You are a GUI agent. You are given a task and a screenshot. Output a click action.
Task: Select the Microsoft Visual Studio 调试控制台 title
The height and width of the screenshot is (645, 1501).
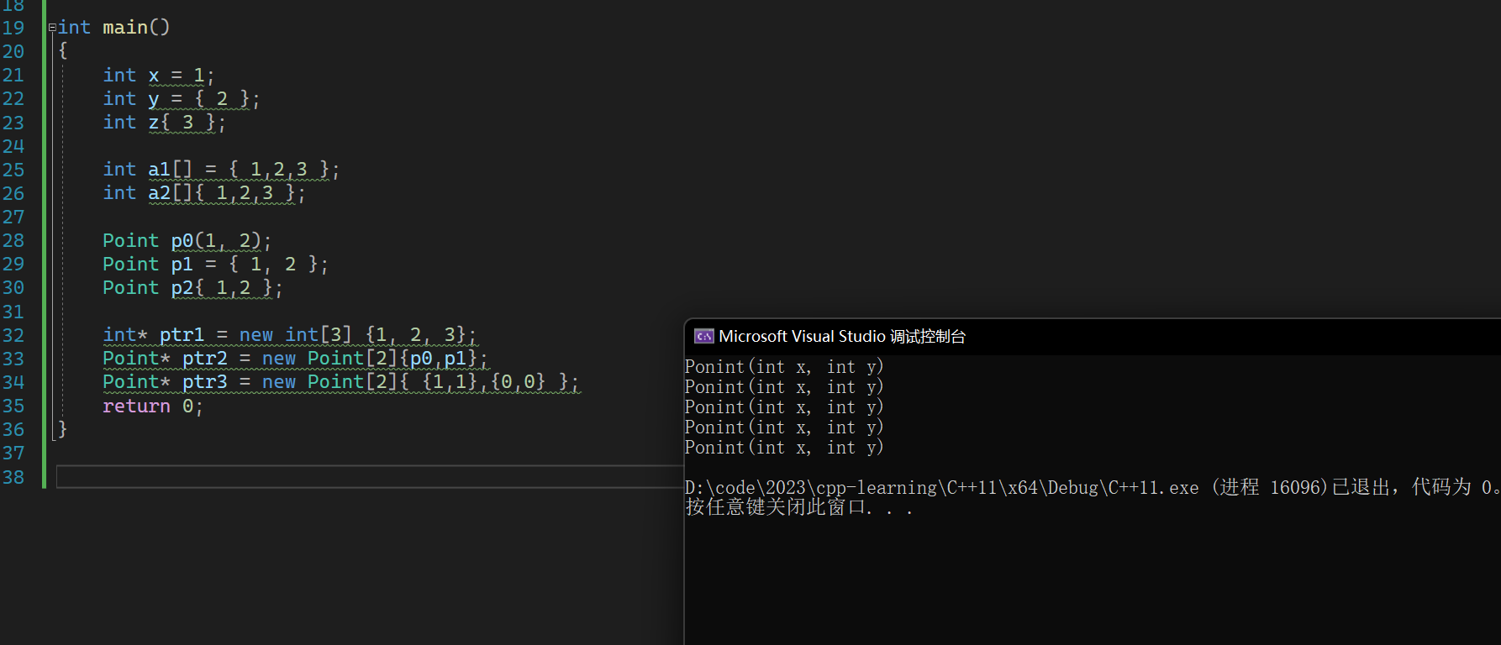pyautogui.click(x=842, y=336)
